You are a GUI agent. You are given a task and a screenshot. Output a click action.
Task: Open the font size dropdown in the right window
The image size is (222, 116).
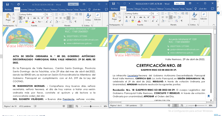pyautogui.click(x=157, y=13)
